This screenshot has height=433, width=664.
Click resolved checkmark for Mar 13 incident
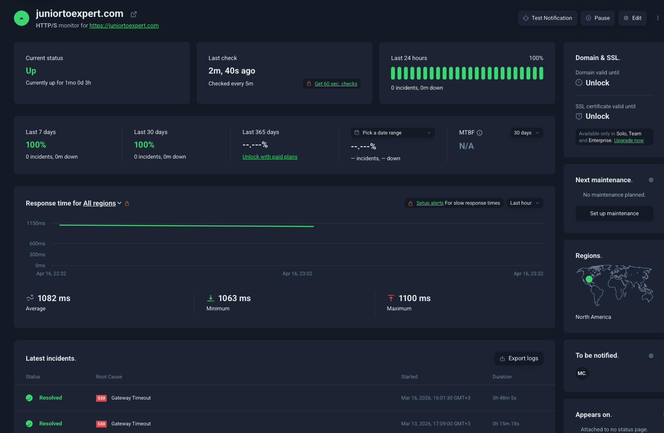[x=29, y=424]
